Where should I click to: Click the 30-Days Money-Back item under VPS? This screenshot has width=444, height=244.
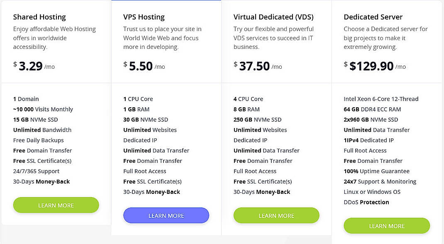pos(151,192)
